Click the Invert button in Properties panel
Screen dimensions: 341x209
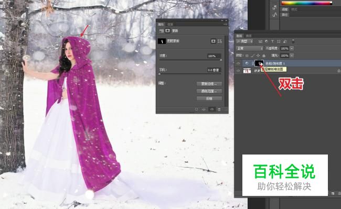tap(209, 98)
